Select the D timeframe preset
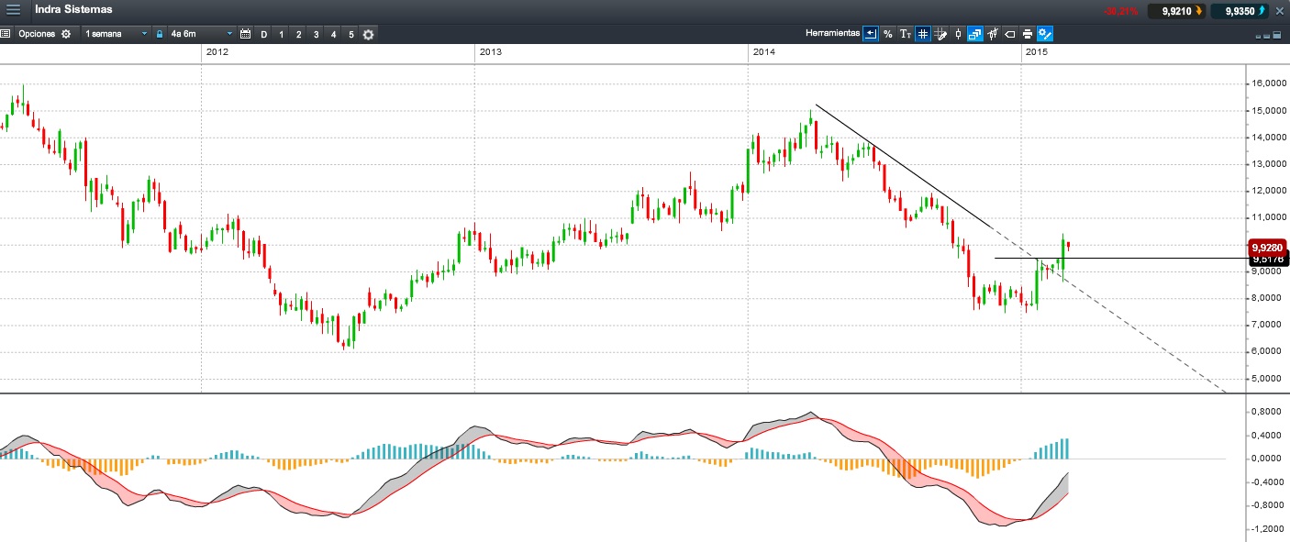The image size is (1290, 542). [x=264, y=34]
